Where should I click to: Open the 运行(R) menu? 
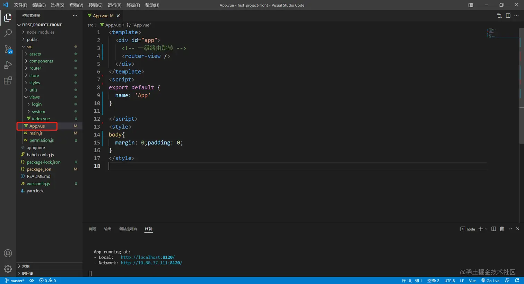pos(114,5)
